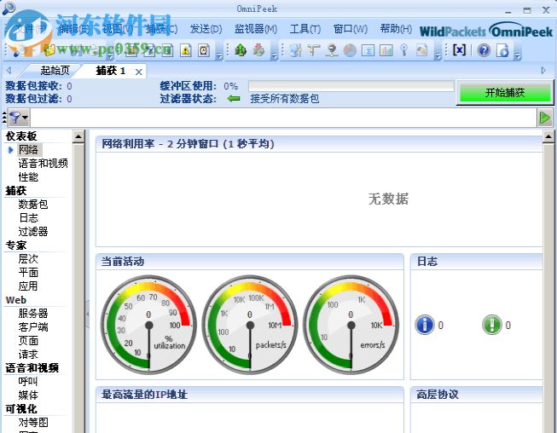
Task: Expand toolbar overflow after notes icon
Action: pyautogui.click(x=438, y=56)
